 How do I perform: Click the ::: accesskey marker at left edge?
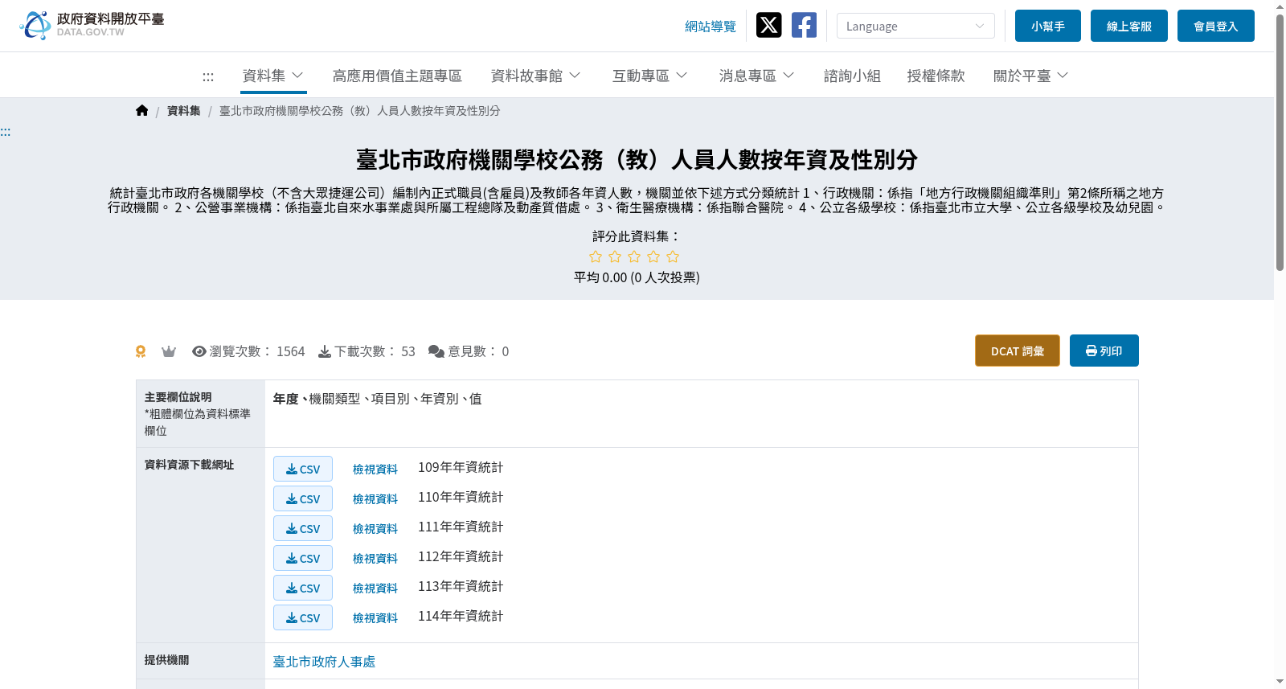pos(5,132)
